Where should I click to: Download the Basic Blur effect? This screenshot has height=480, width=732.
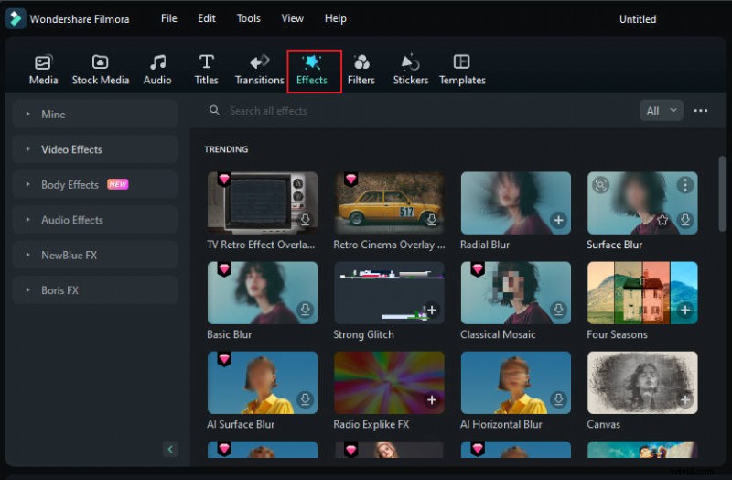click(x=305, y=311)
